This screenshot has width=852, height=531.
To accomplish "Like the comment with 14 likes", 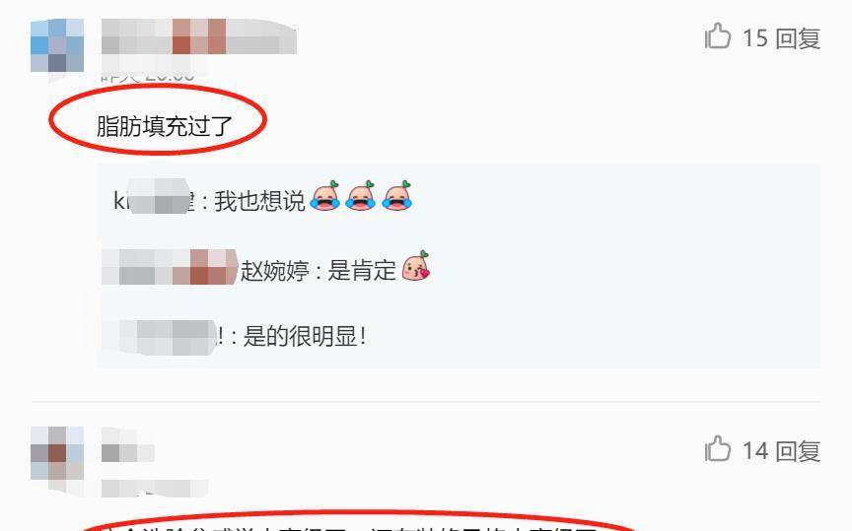I will (x=717, y=449).
